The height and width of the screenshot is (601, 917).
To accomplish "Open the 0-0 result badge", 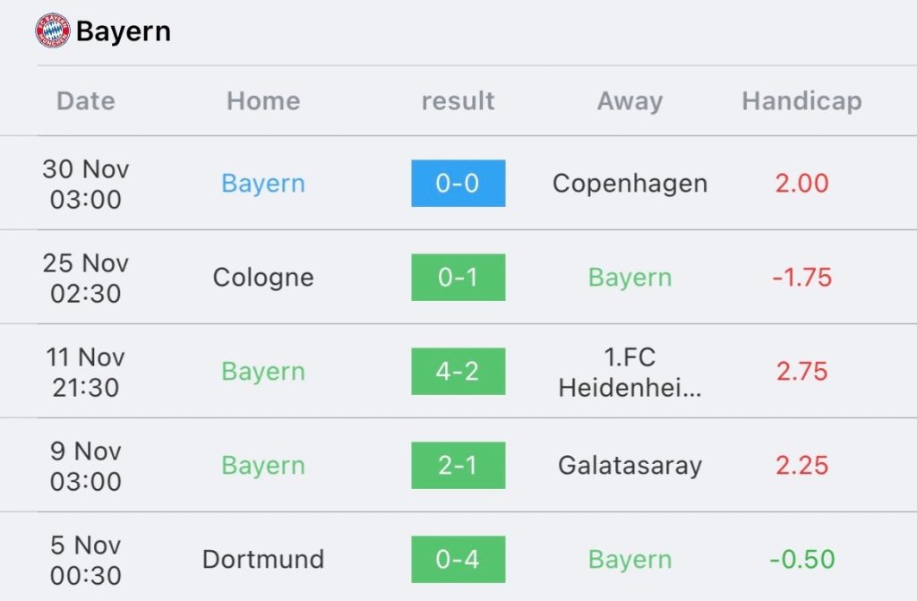I will point(458,184).
